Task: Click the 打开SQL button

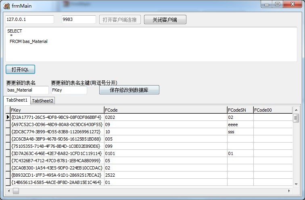Action: tap(20, 69)
